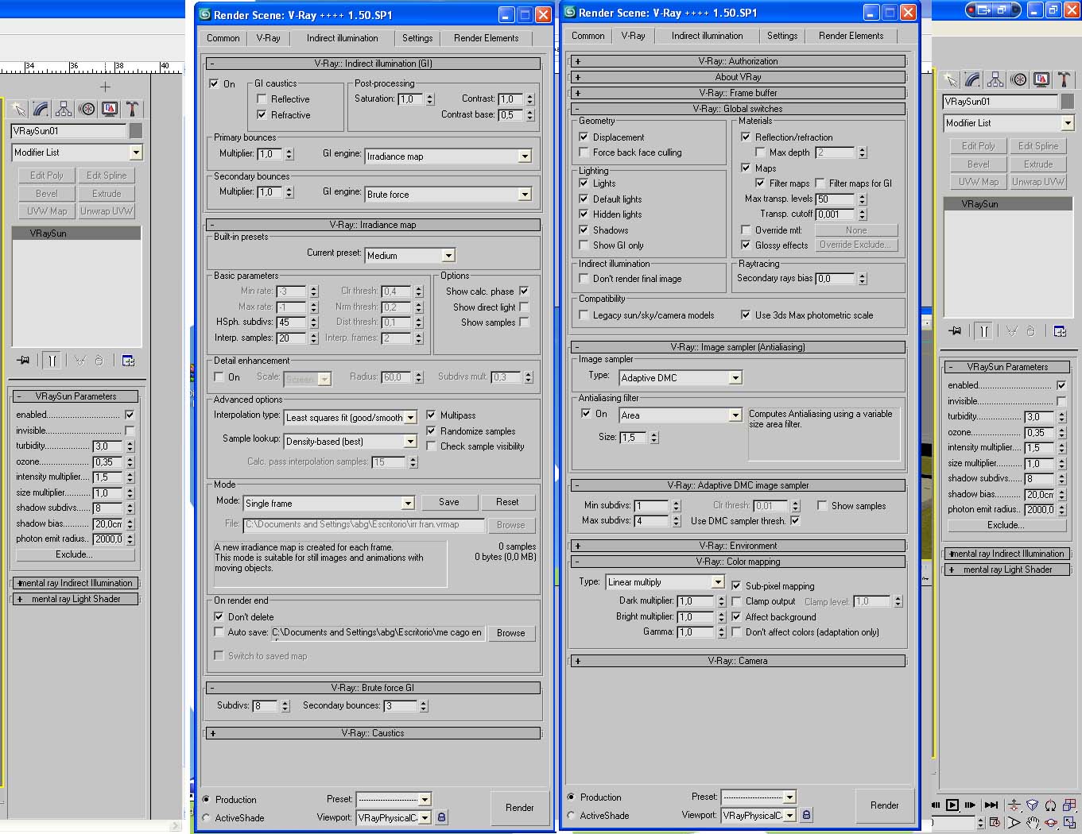Open Settings tab in the left Render Scene dialog
Image resolution: width=1082 pixels, height=834 pixels.
coord(417,38)
